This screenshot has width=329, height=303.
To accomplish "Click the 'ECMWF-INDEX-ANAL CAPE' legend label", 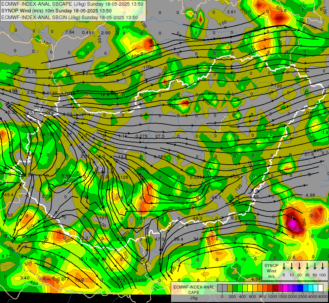I will 194,290.
